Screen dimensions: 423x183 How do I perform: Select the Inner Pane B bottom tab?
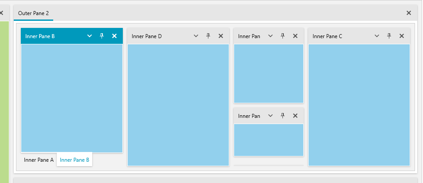(74, 160)
